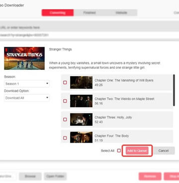Click the Browse button

click(x=30, y=176)
